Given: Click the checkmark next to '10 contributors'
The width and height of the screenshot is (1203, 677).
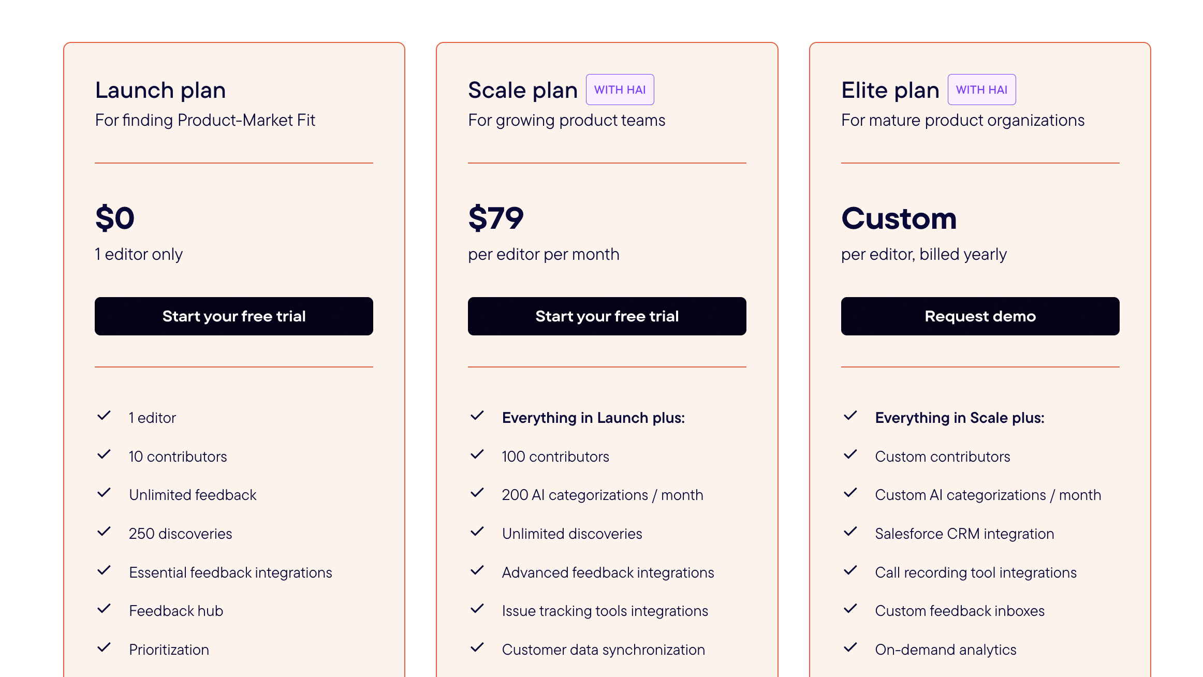Looking at the screenshot, I should tap(105, 455).
